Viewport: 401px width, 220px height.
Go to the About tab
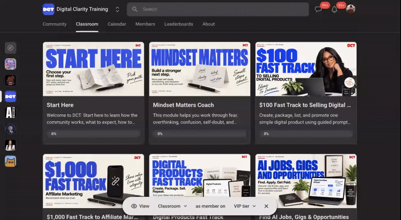pos(208,24)
